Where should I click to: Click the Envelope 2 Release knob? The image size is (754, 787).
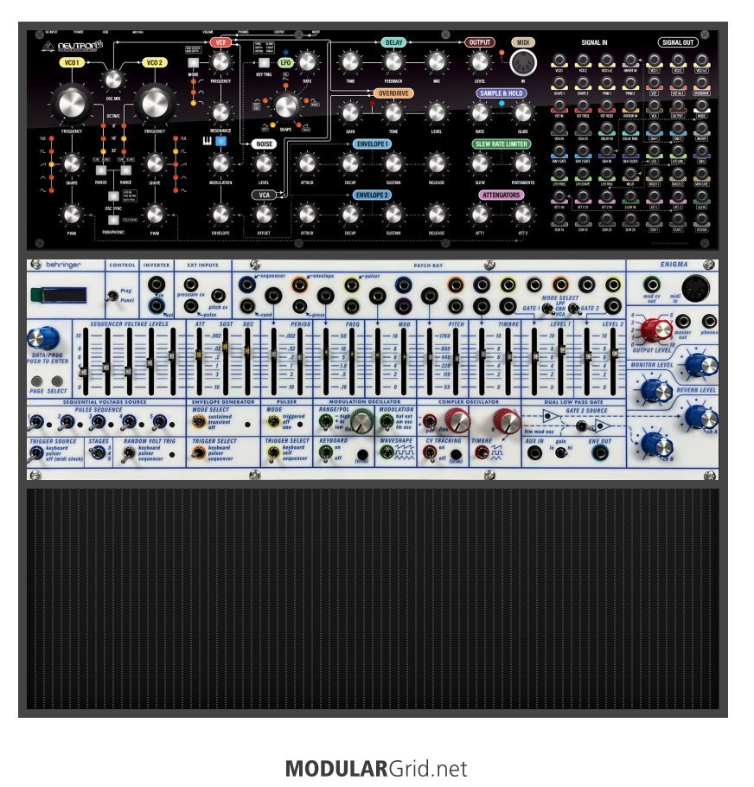pos(437,214)
